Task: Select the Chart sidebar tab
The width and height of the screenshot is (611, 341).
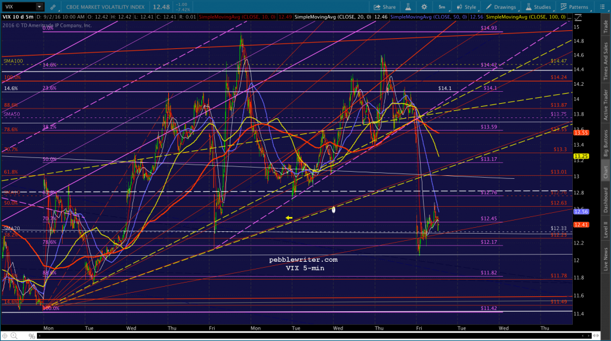Action: click(x=606, y=172)
